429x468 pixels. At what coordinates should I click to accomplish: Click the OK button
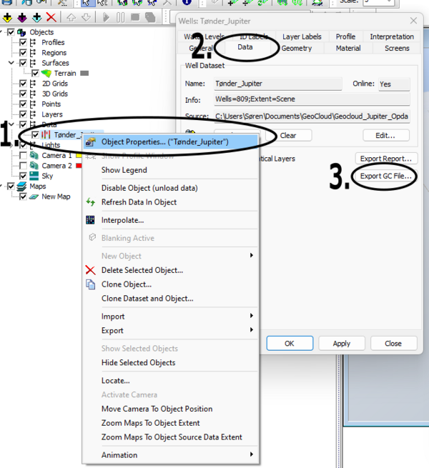click(x=290, y=343)
